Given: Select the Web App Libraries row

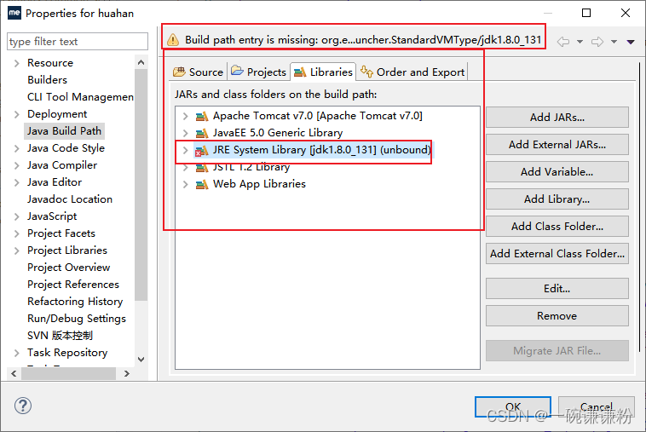Looking at the screenshot, I should click(251, 185).
